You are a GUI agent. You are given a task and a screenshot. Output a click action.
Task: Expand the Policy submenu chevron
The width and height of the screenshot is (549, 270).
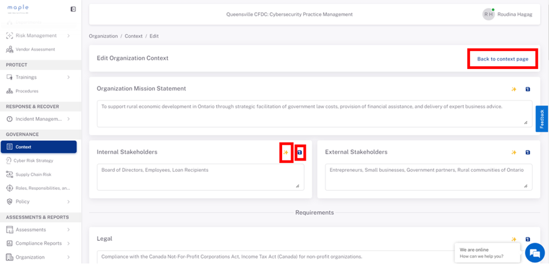click(x=68, y=202)
